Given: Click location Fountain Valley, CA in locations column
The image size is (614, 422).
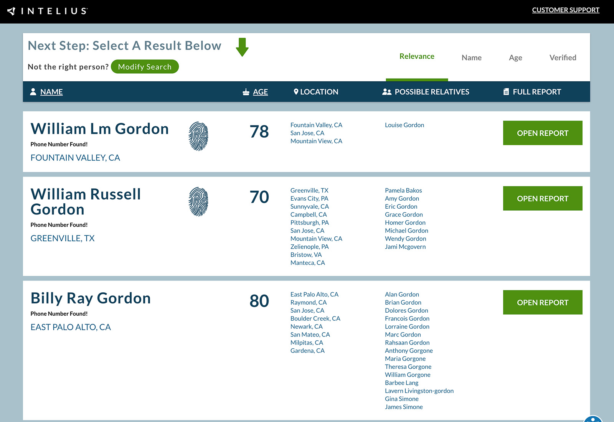Looking at the screenshot, I should pyautogui.click(x=316, y=125).
